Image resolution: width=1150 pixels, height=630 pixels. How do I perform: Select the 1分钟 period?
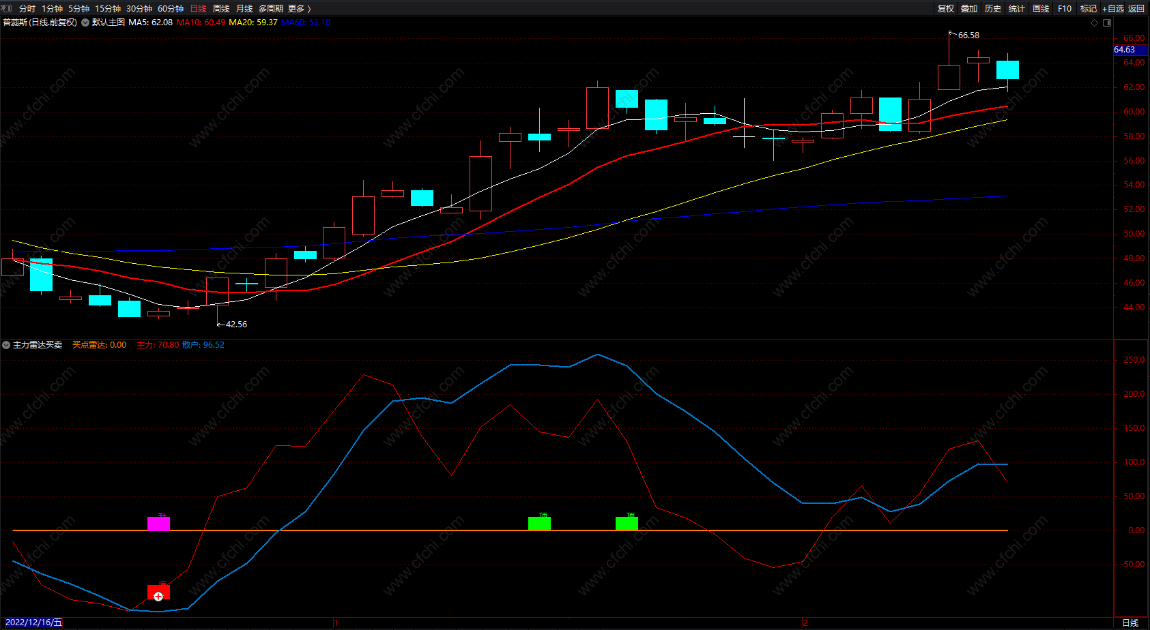click(52, 9)
